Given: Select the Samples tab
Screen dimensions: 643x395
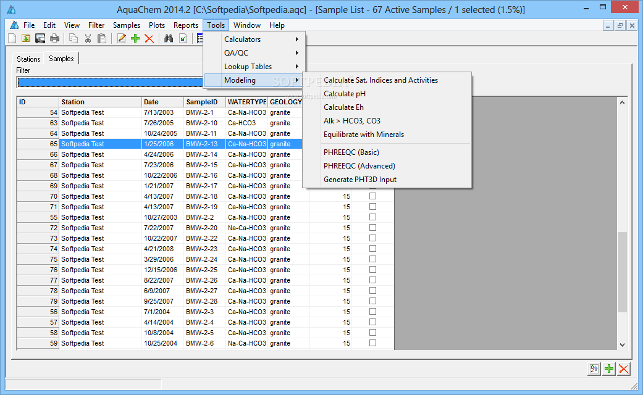Looking at the screenshot, I should pyautogui.click(x=61, y=59).
